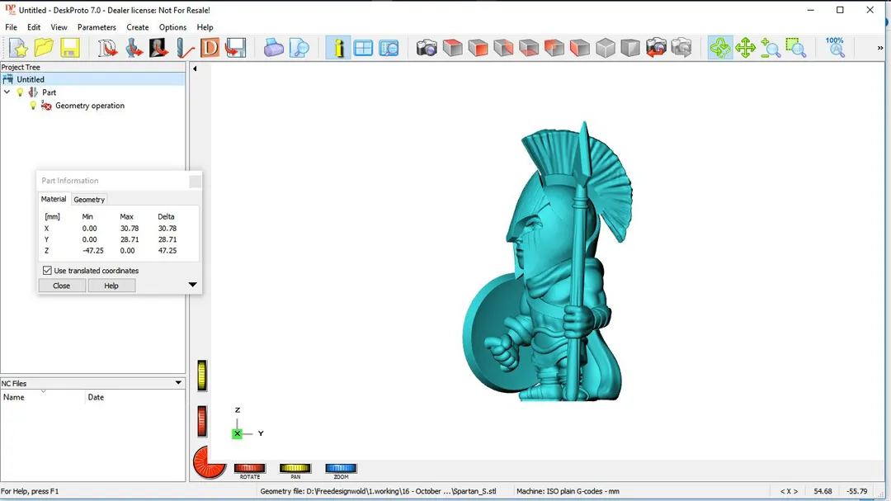Select the Untitled project tree root
891x501 pixels.
[x=93, y=79]
